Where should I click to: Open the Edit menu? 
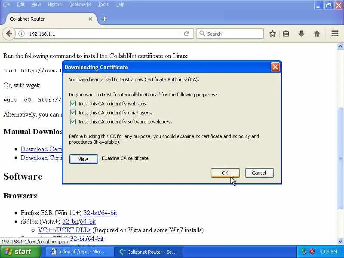click(21, 4)
